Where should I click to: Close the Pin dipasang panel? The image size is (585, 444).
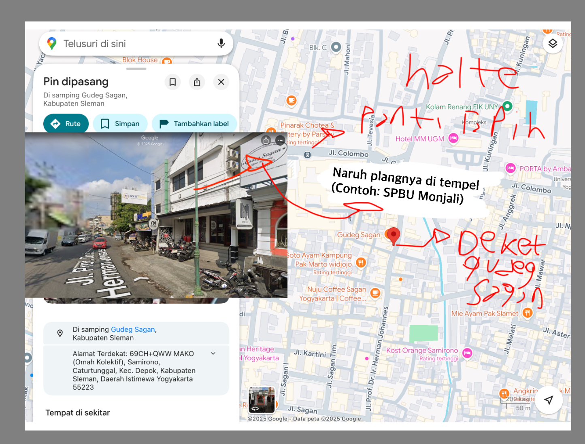click(x=221, y=82)
